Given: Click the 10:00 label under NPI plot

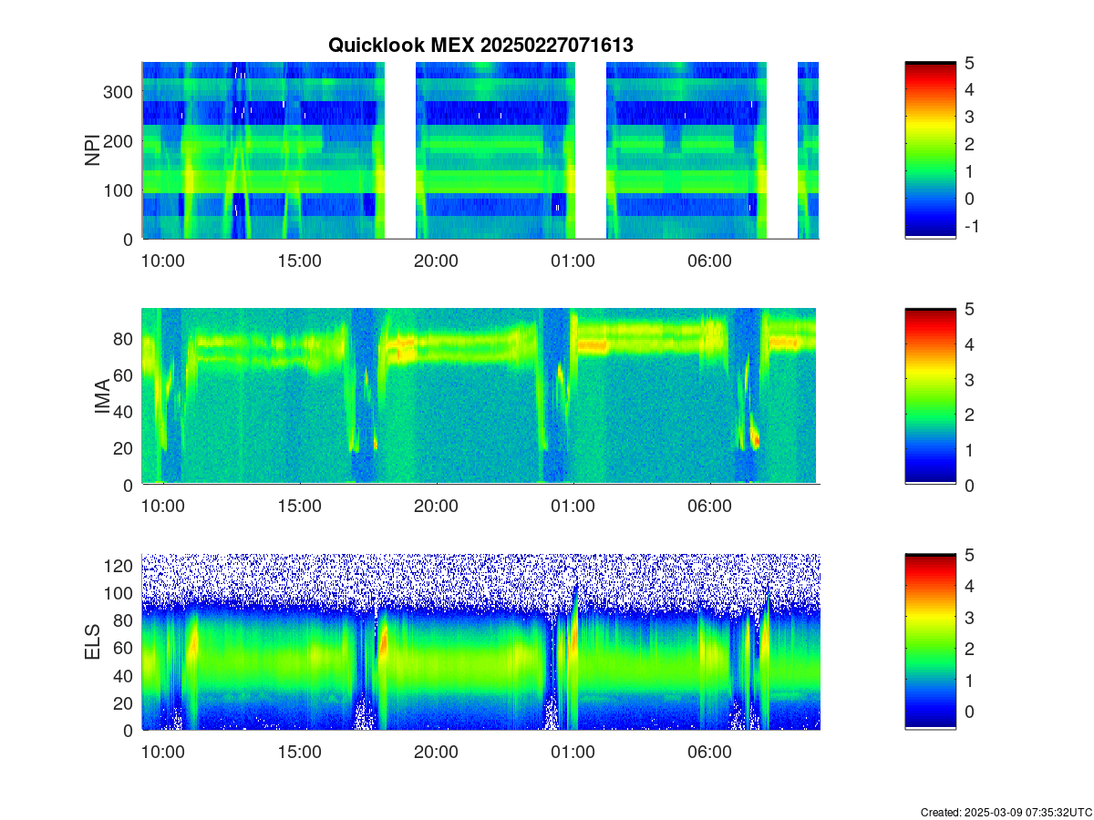Looking at the screenshot, I should point(163,261).
